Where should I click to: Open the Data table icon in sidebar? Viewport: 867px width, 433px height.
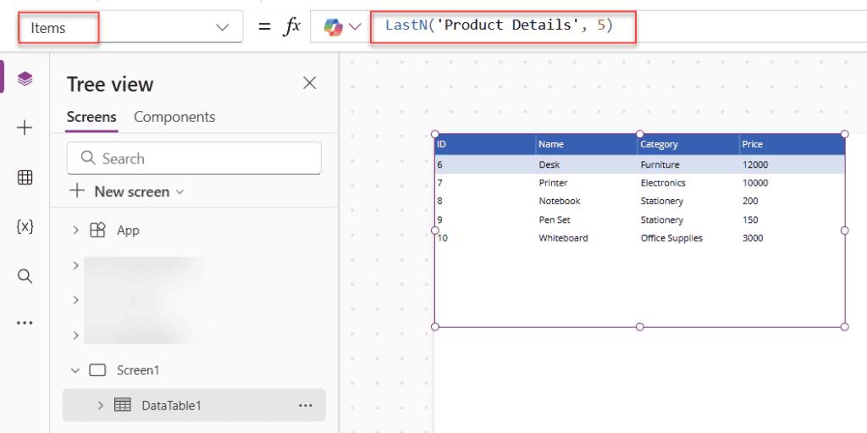[x=25, y=178]
